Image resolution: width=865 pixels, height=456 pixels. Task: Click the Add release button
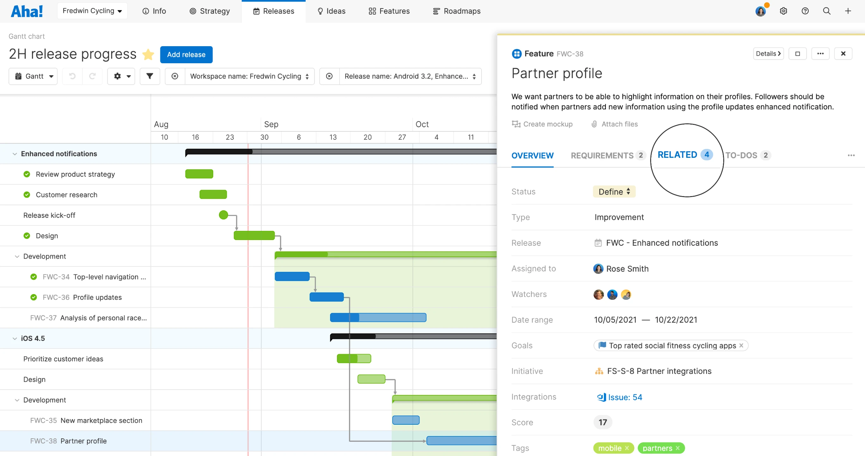[x=186, y=54]
